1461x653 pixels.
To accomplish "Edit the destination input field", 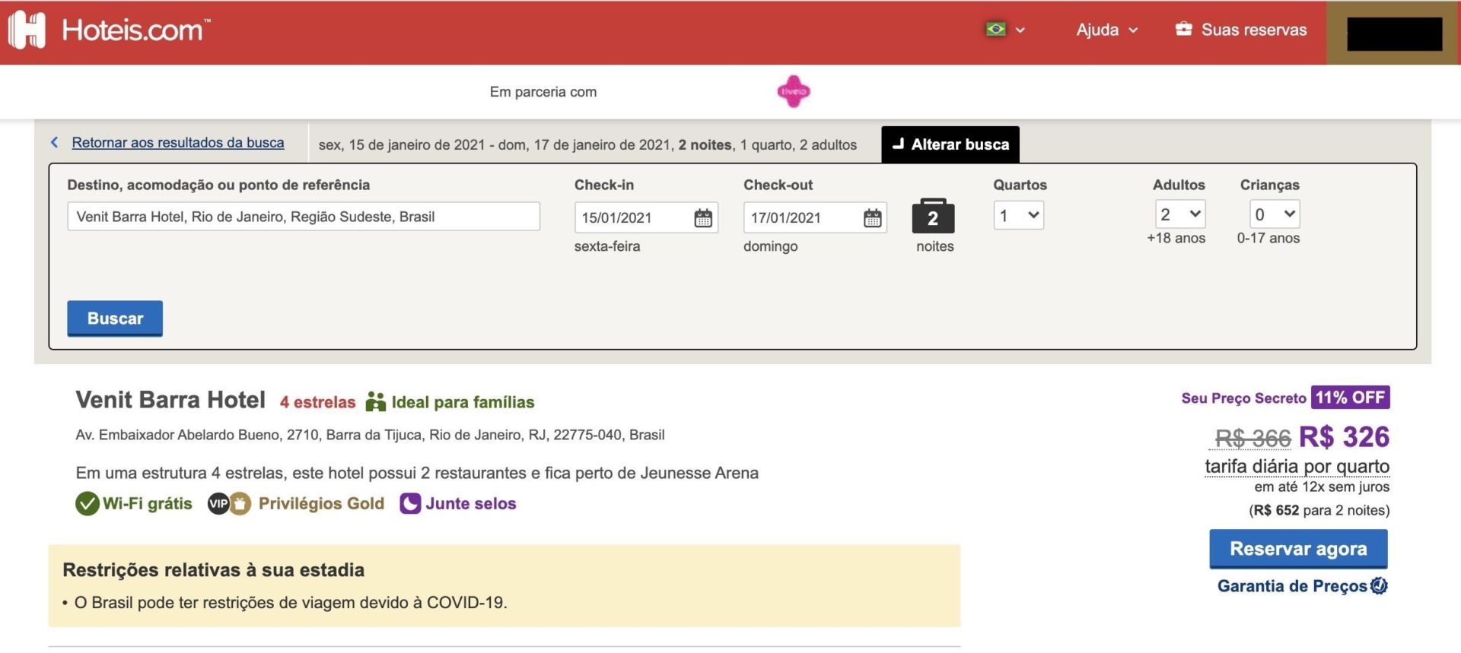I will (x=304, y=217).
